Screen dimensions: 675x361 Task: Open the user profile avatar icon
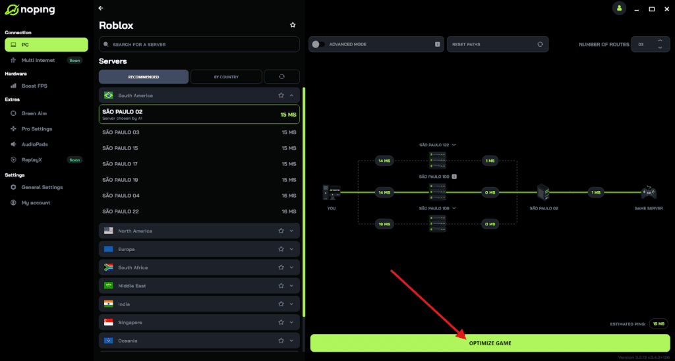[x=619, y=8]
